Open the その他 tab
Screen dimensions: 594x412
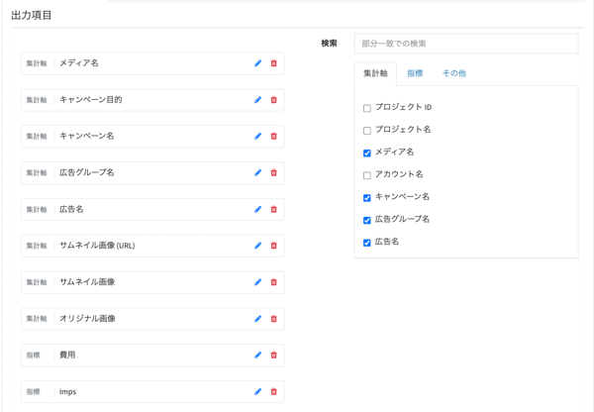point(453,73)
